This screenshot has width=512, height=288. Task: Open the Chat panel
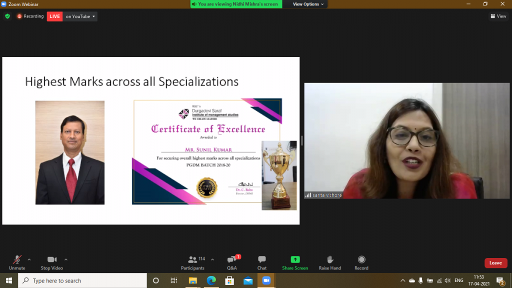pyautogui.click(x=262, y=263)
